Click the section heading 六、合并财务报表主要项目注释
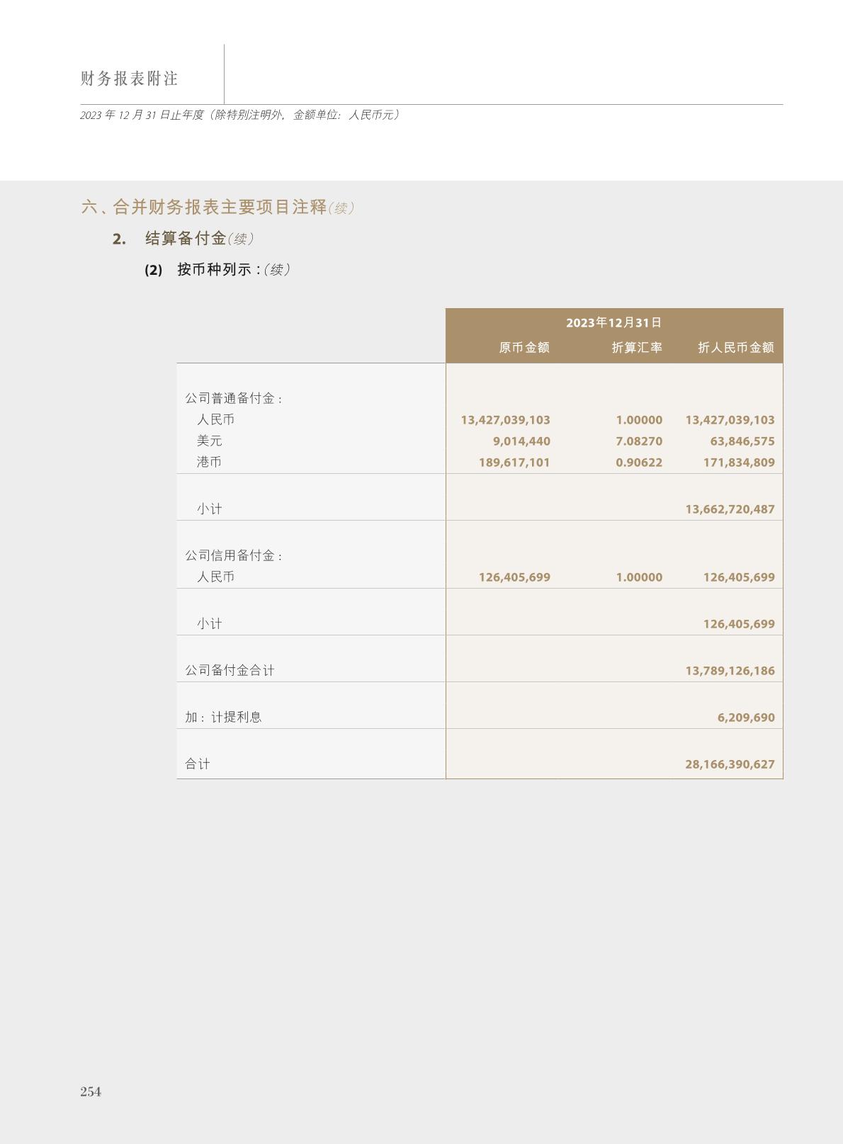843x1144 pixels. click(x=204, y=208)
